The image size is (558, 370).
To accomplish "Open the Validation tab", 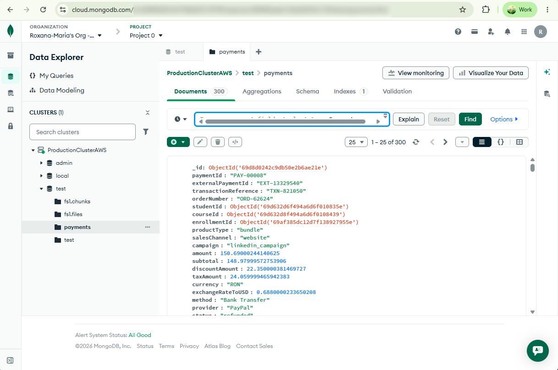I will coord(397,91).
